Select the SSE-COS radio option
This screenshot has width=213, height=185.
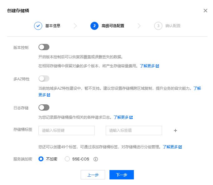[67, 159]
